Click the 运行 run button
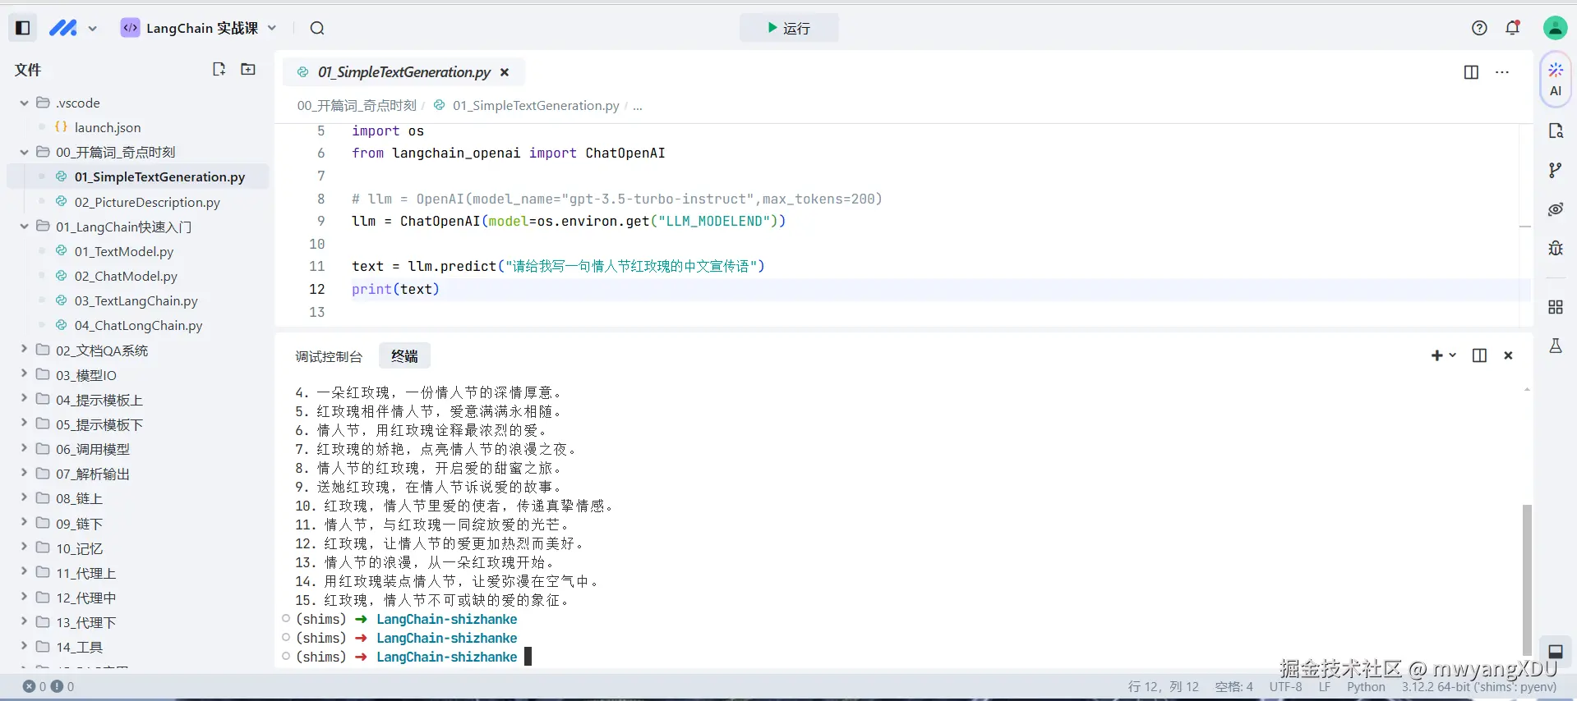1577x701 pixels. 789,28
